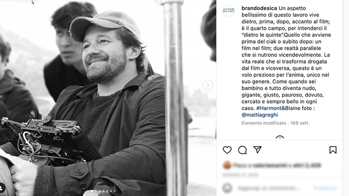Save the post with the bookmark icon
Viewport: 349px width, 196px height.
click(333, 150)
